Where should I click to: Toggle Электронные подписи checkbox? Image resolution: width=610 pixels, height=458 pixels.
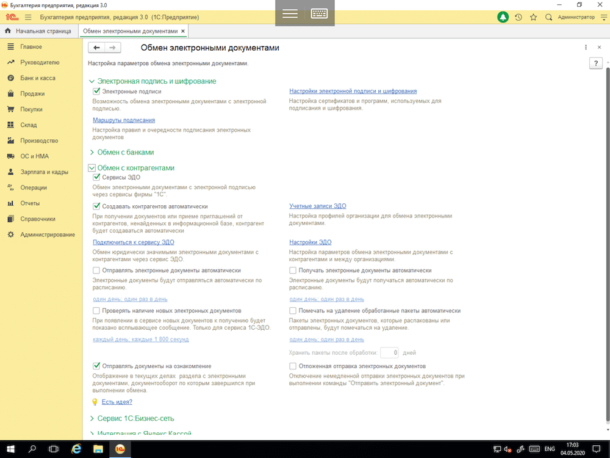(x=96, y=91)
